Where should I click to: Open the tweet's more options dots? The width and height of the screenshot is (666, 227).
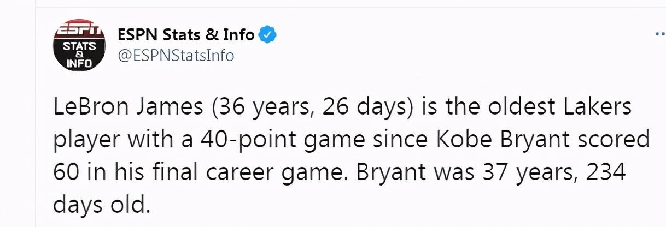(x=660, y=34)
